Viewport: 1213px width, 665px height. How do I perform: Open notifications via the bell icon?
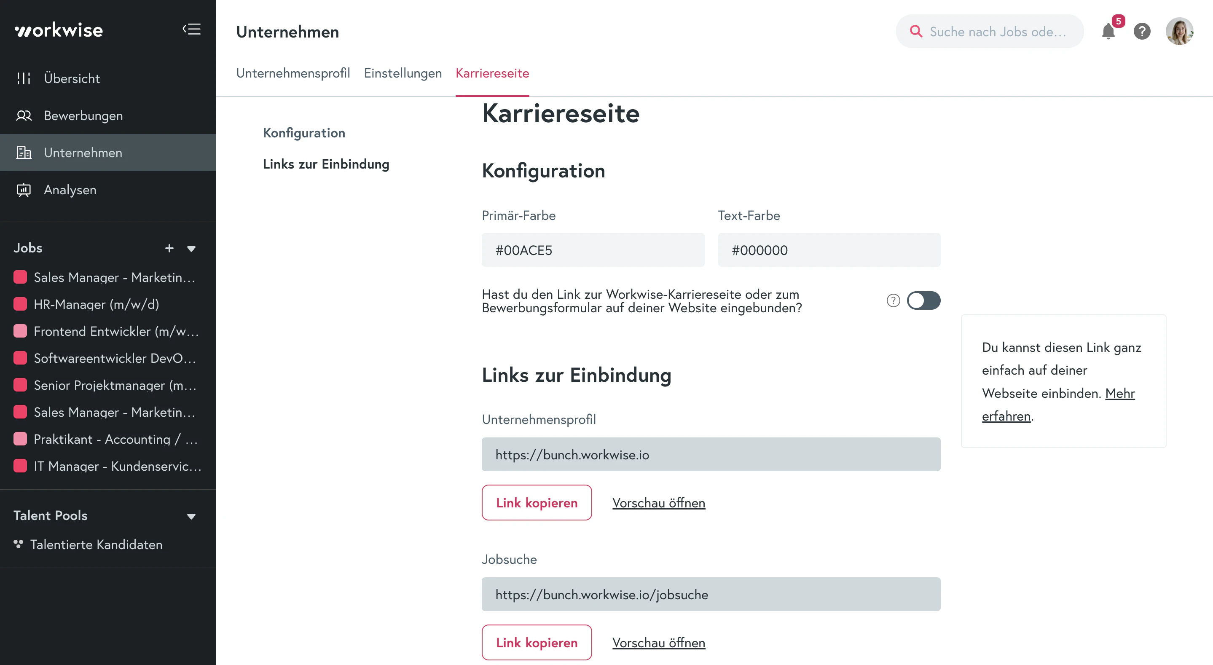coord(1108,32)
